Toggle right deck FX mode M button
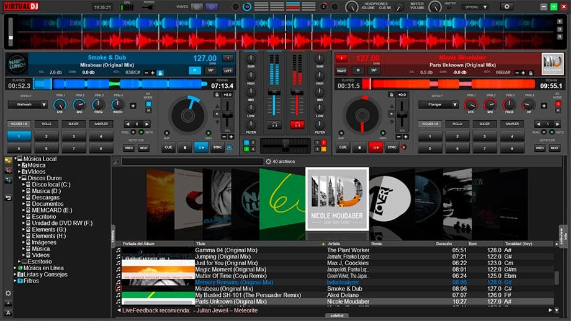 557,110
